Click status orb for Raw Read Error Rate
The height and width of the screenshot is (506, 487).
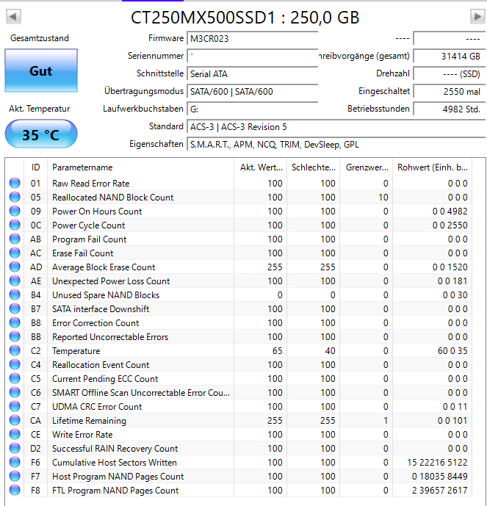tap(15, 183)
